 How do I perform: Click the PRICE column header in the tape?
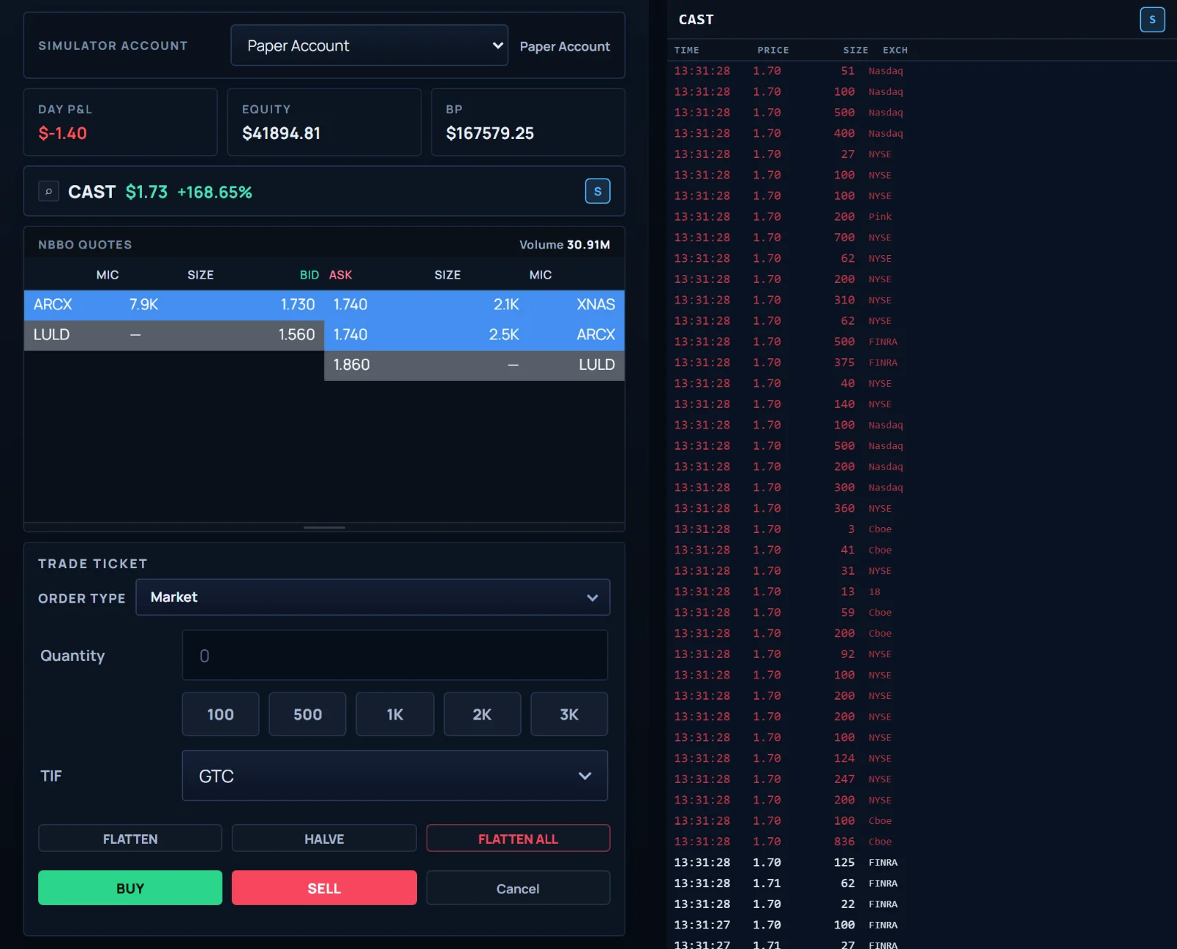pos(773,50)
